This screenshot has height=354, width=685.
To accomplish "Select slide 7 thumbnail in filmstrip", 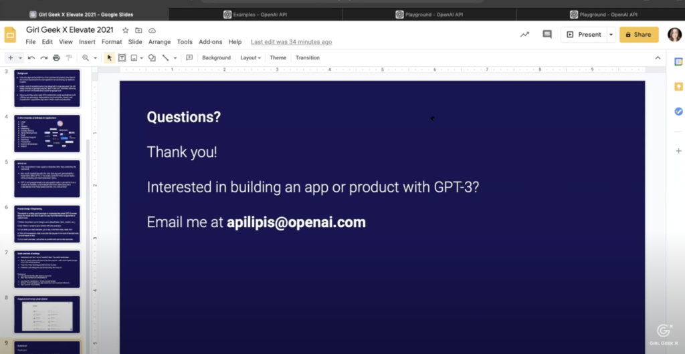I will click(x=47, y=269).
